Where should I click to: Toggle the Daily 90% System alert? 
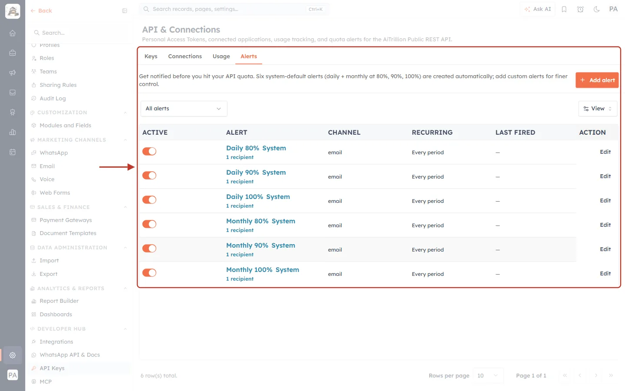[x=149, y=176]
